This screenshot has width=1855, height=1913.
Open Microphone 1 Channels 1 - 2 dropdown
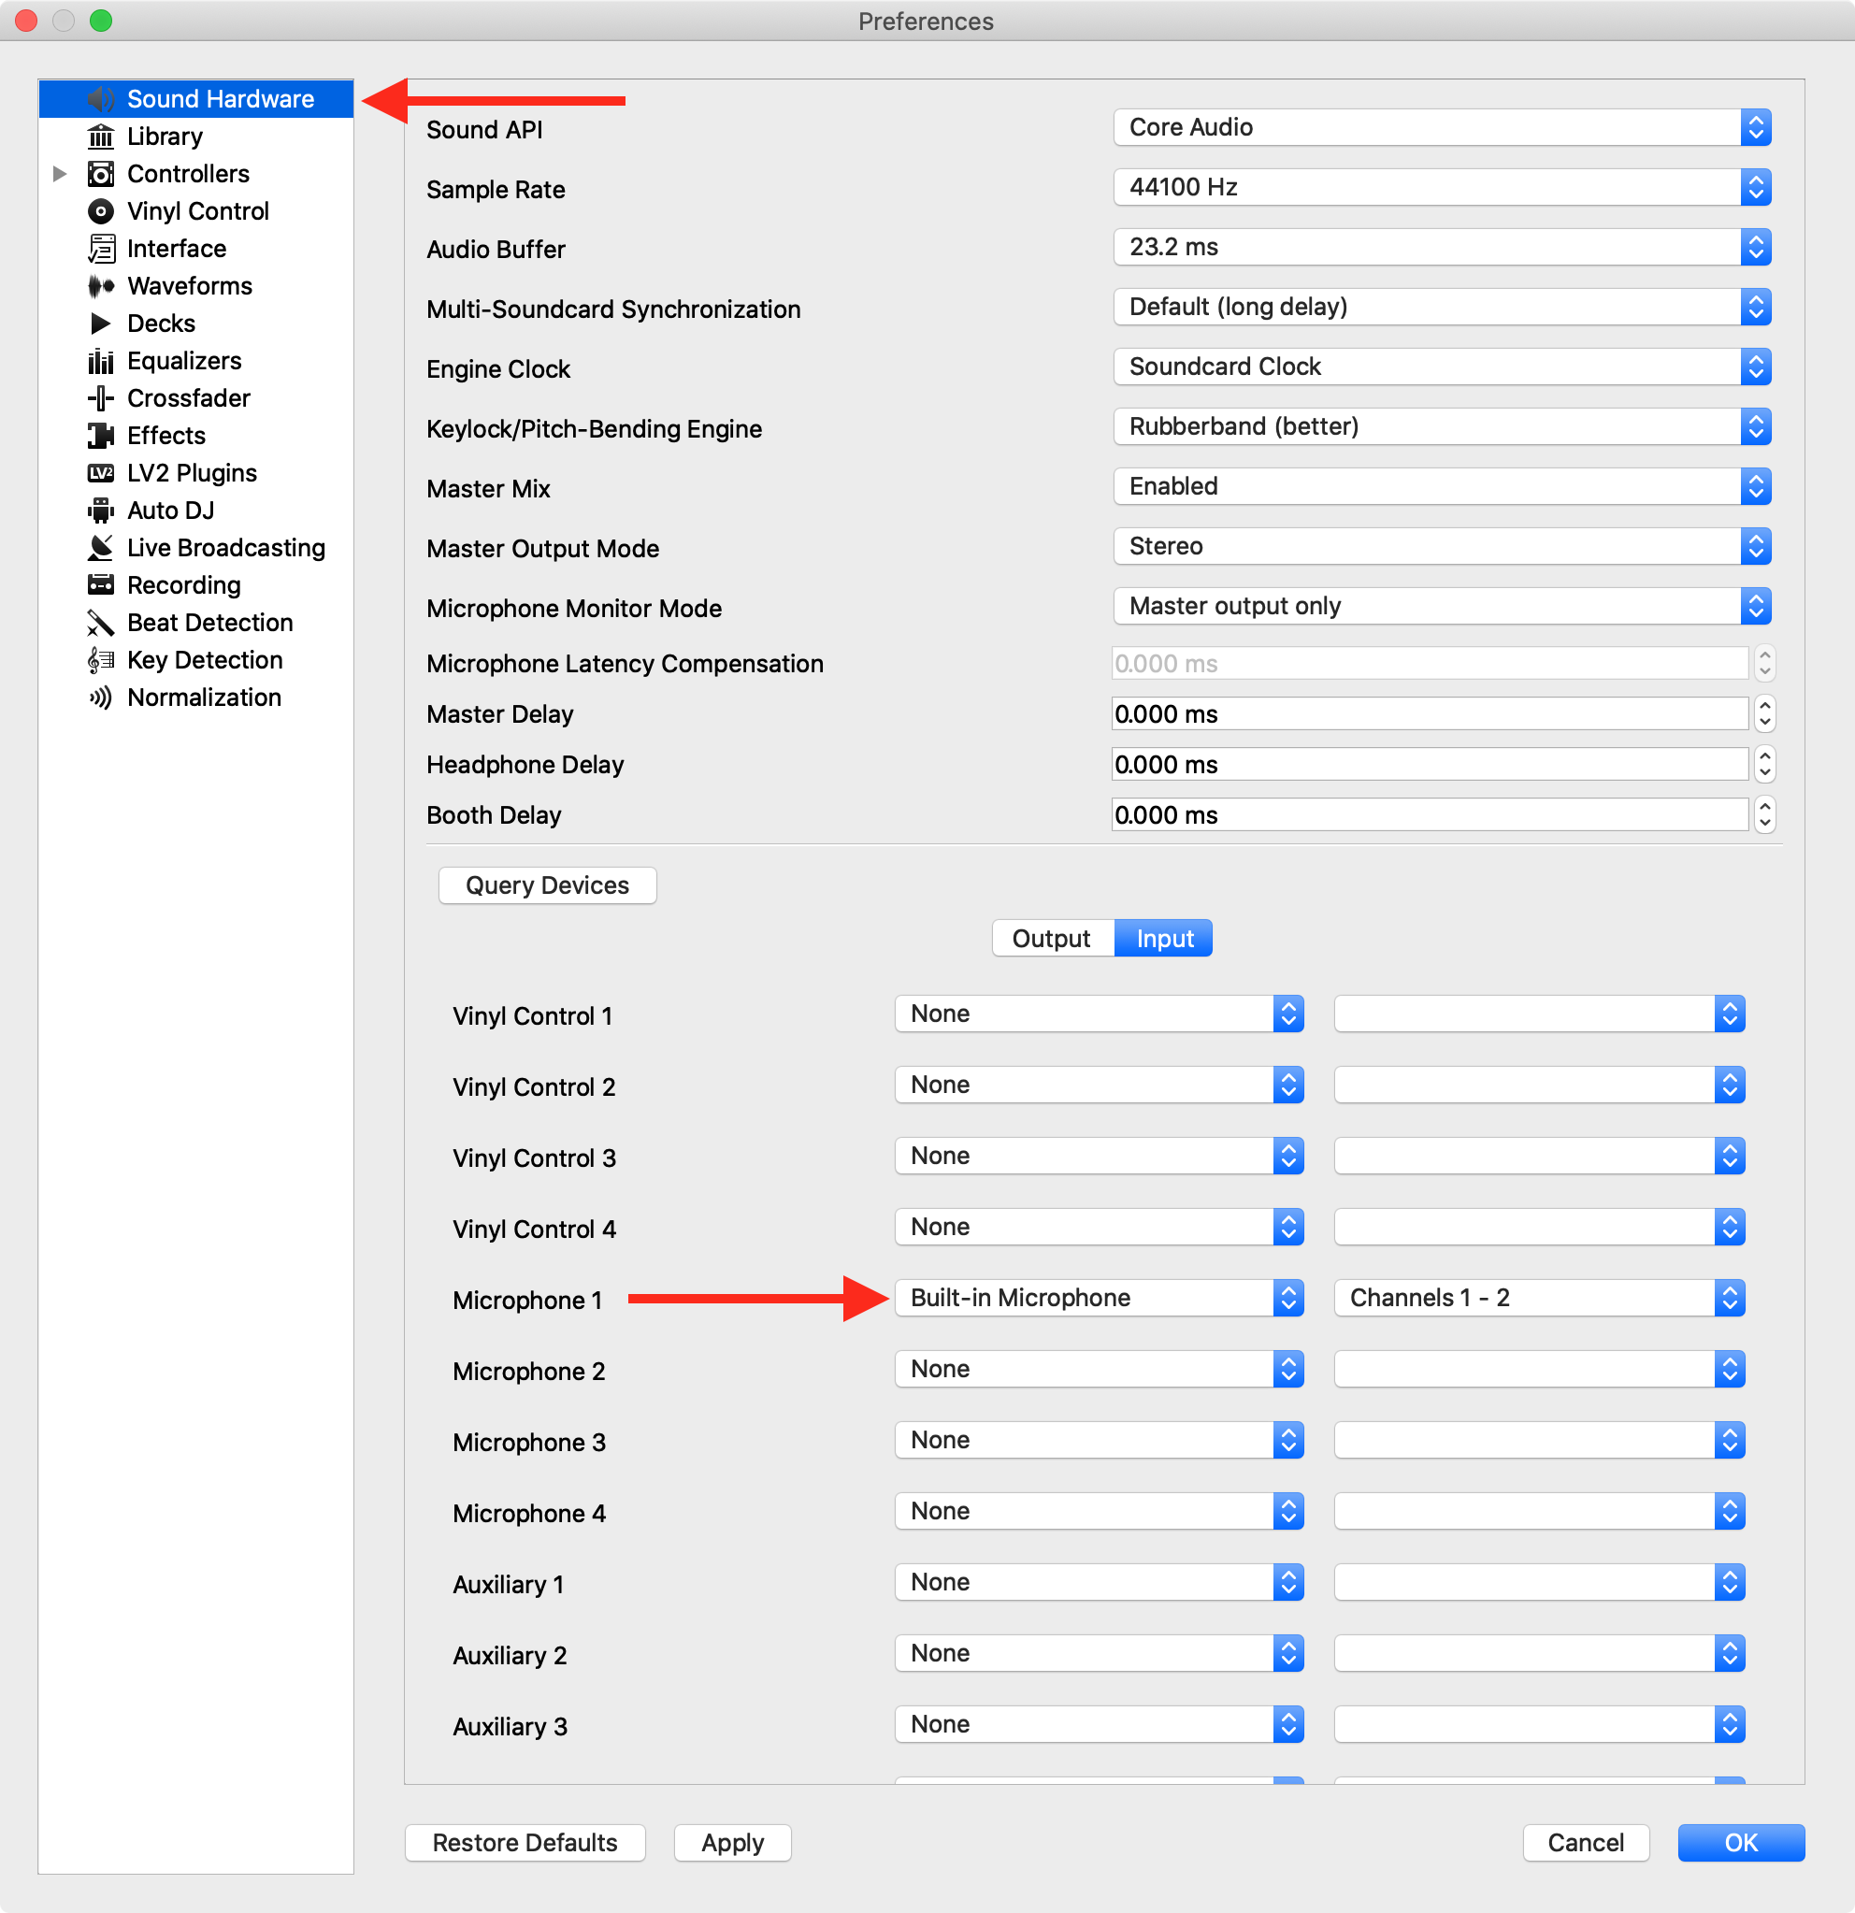(1539, 1297)
